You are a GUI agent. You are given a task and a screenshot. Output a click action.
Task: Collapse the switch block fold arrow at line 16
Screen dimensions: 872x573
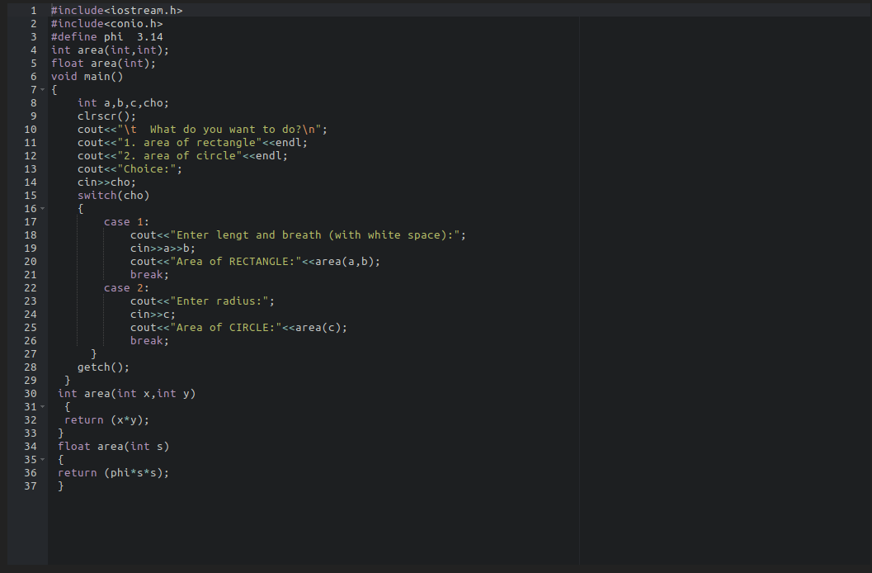[42, 209]
